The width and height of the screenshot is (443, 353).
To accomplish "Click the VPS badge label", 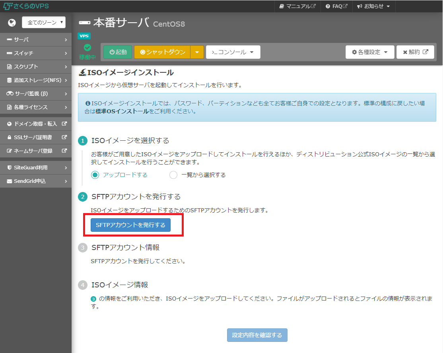I will [x=84, y=36].
